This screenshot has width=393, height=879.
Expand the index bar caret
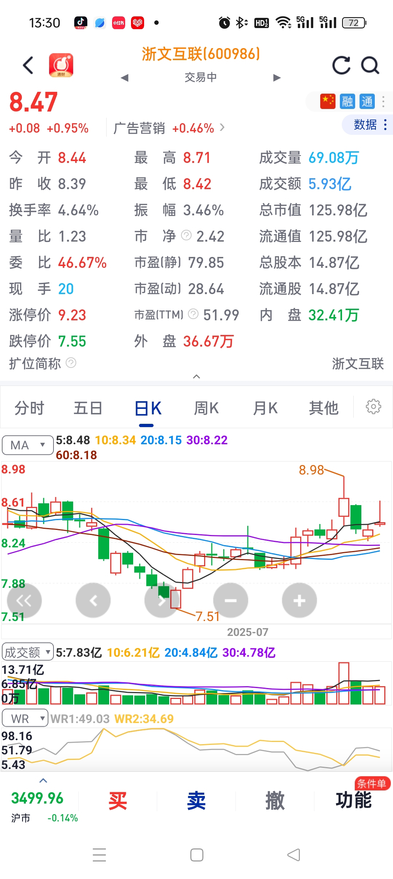43,781
